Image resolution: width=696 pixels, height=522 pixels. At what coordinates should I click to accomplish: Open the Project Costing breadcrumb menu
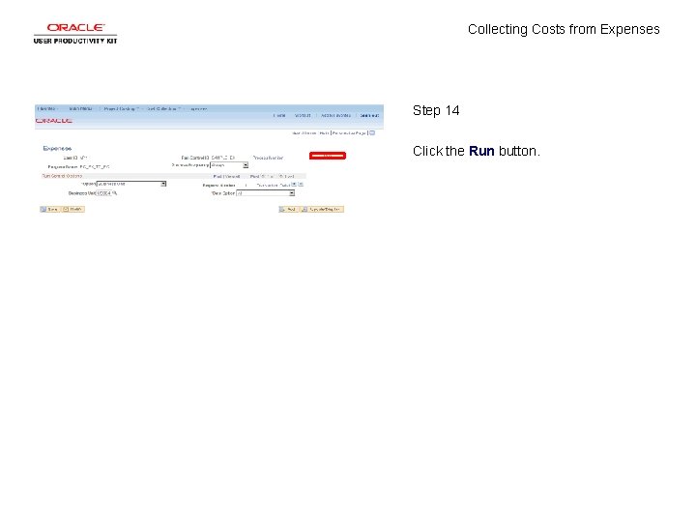[x=120, y=108]
